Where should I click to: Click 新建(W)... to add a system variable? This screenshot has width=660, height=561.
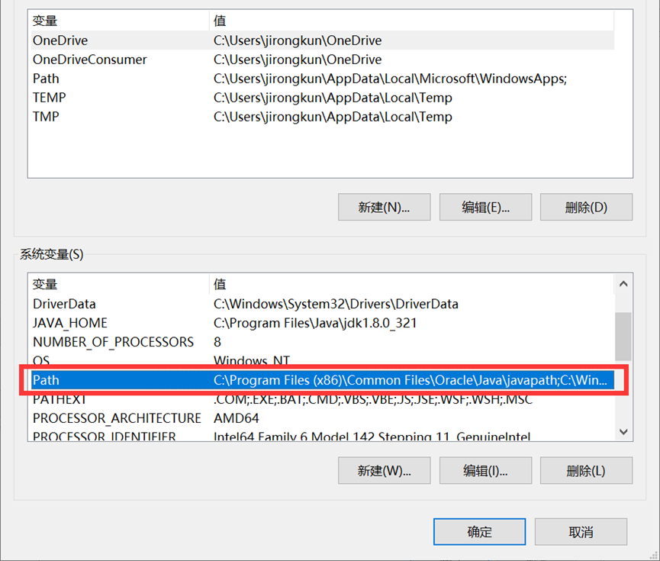coord(384,470)
